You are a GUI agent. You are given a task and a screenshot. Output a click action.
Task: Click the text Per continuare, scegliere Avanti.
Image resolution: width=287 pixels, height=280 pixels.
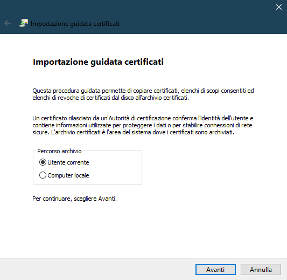(x=74, y=199)
